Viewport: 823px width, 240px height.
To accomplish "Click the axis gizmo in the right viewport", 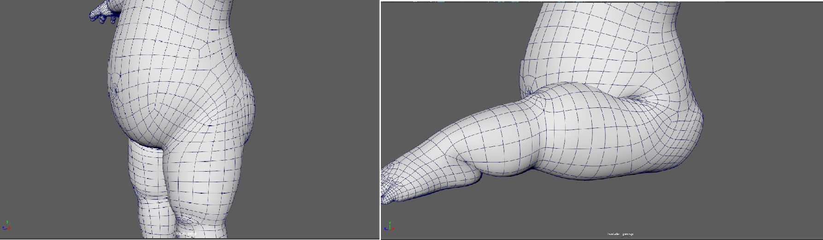I will click(x=389, y=226).
